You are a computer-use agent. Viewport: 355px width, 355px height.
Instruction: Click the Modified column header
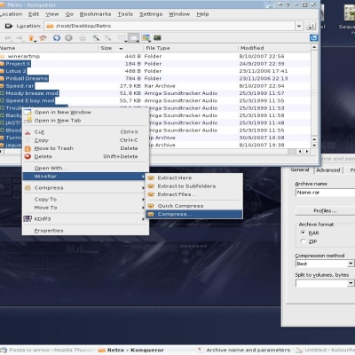pos(274,48)
